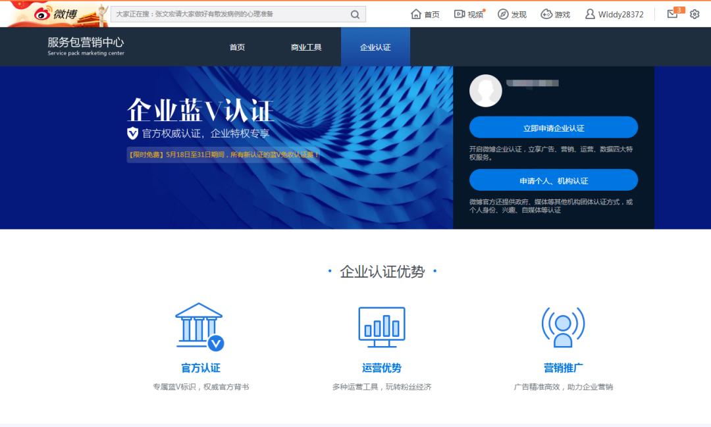Click the 发现 discover compass icon
This screenshot has height=427, width=711.
(502, 13)
